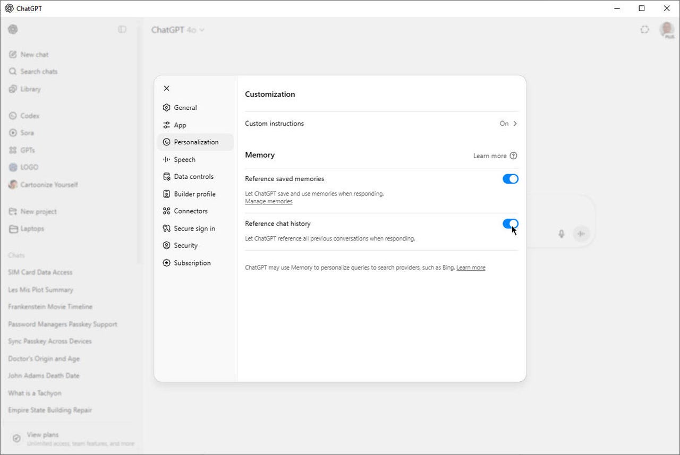The width and height of the screenshot is (680, 455).
Task: Open the App settings section
Action: [x=195, y=125]
